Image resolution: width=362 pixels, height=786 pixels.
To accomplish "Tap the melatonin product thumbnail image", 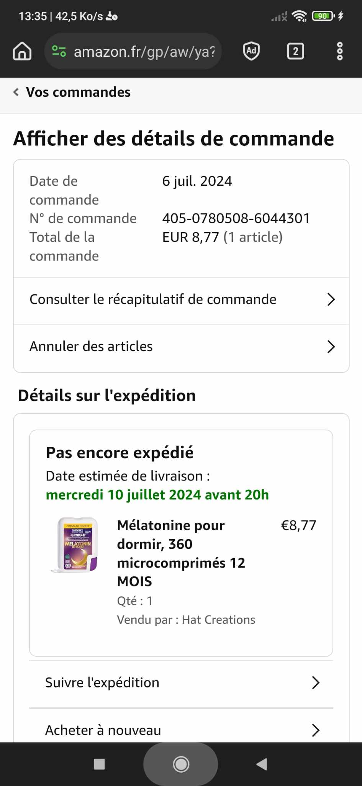I will tap(75, 545).
